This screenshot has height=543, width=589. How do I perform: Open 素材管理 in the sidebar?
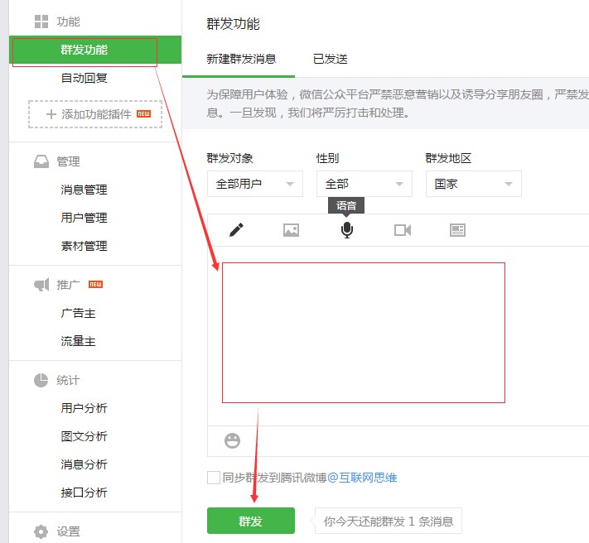[x=84, y=246]
